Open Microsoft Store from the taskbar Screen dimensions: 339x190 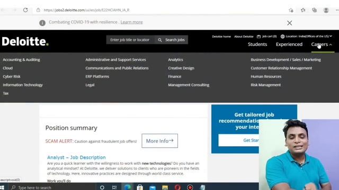(x=140, y=187)
